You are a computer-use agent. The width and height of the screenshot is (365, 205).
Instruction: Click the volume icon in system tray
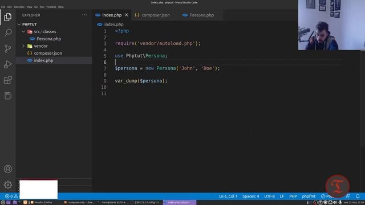point(335,203)
